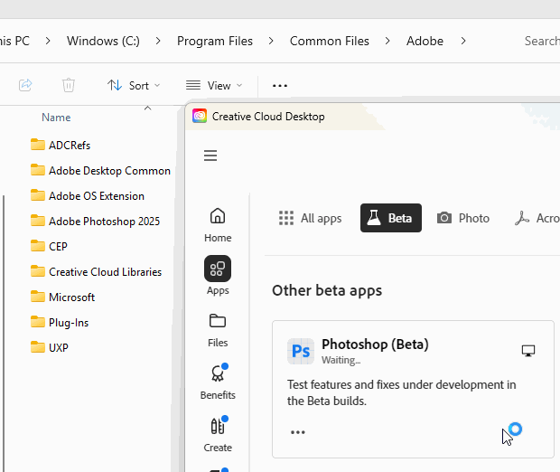This screenshot has width=560, height=472.
Task: Select the Photo tab
Action: tap(462, 218)
